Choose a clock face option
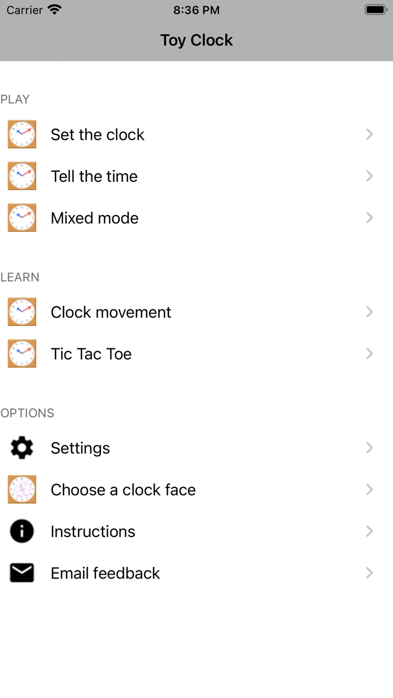This screenshot has height=698, width=393. (124, 490)
